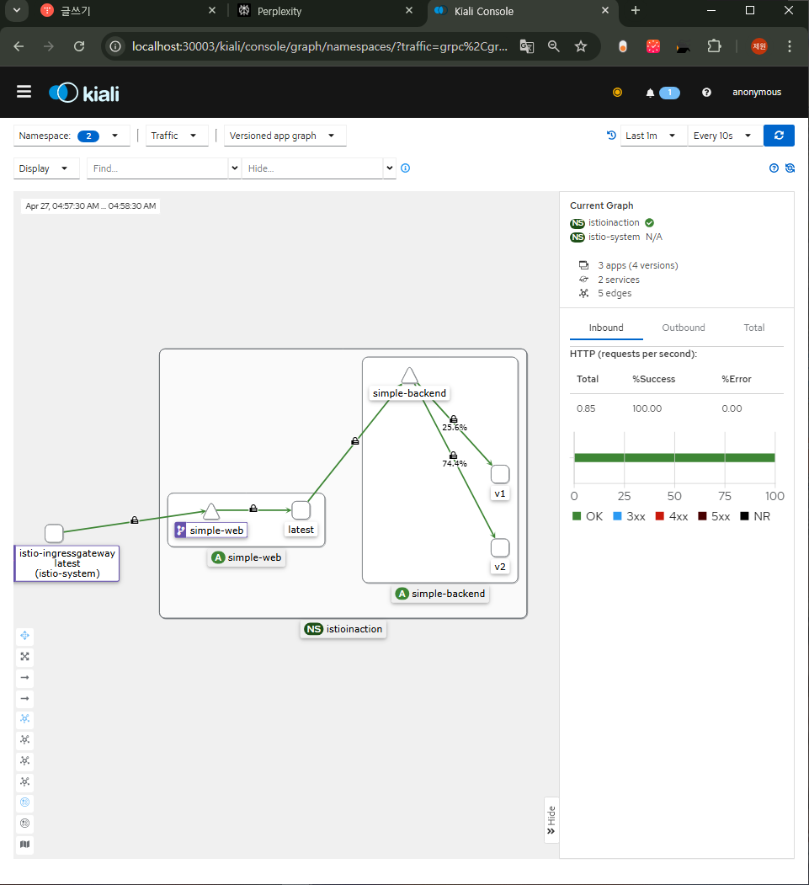This screenshot has height=885, width=809.
Task: Reload the page in browser toolbar
Action: point(79,46)
